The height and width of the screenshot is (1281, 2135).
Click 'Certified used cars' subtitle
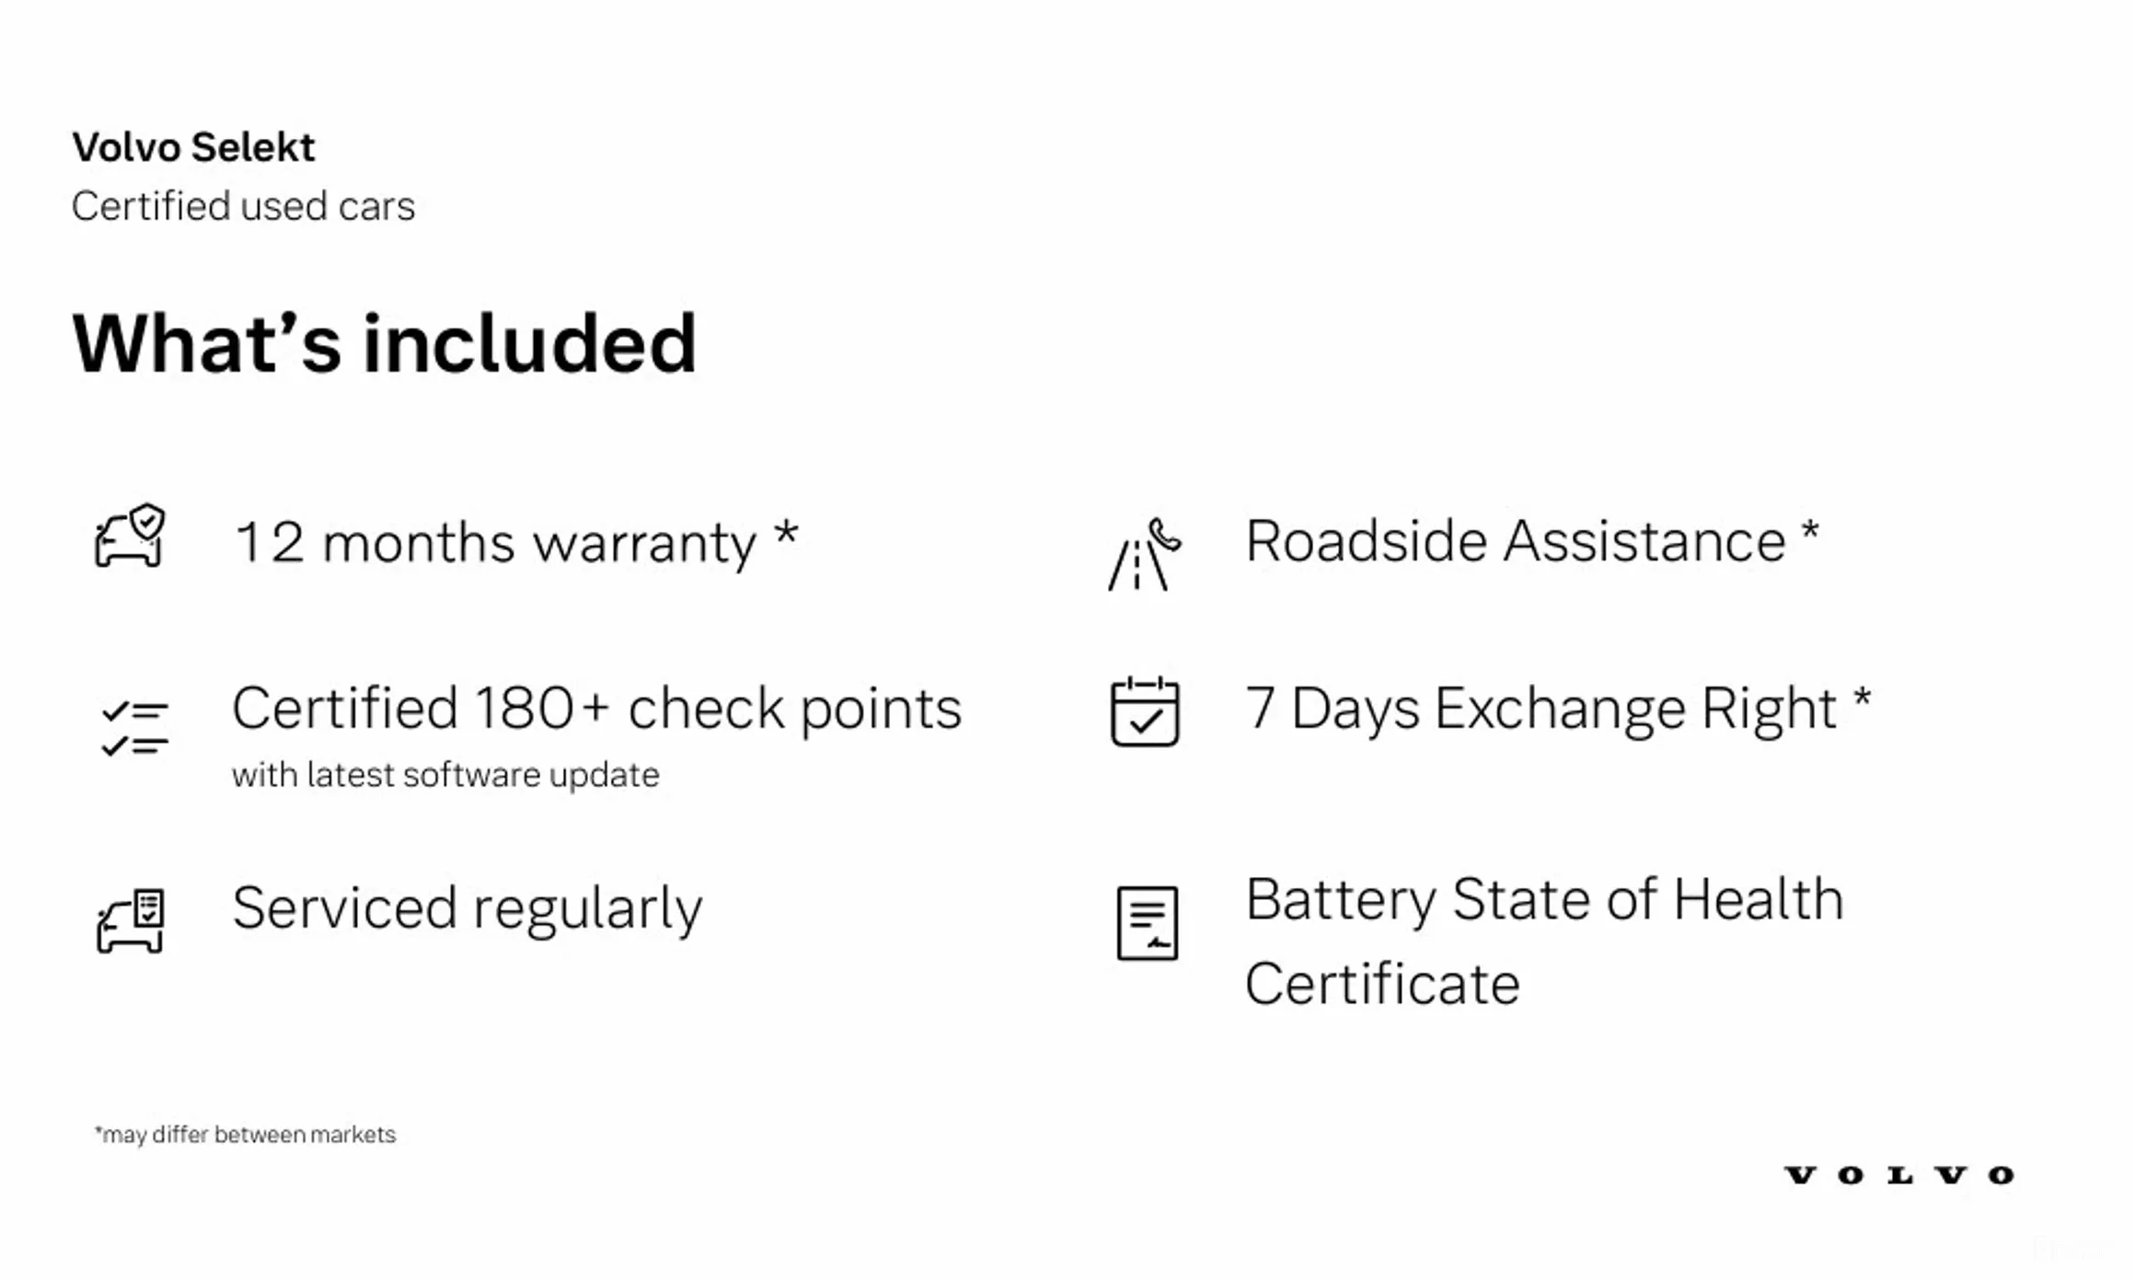243,206
